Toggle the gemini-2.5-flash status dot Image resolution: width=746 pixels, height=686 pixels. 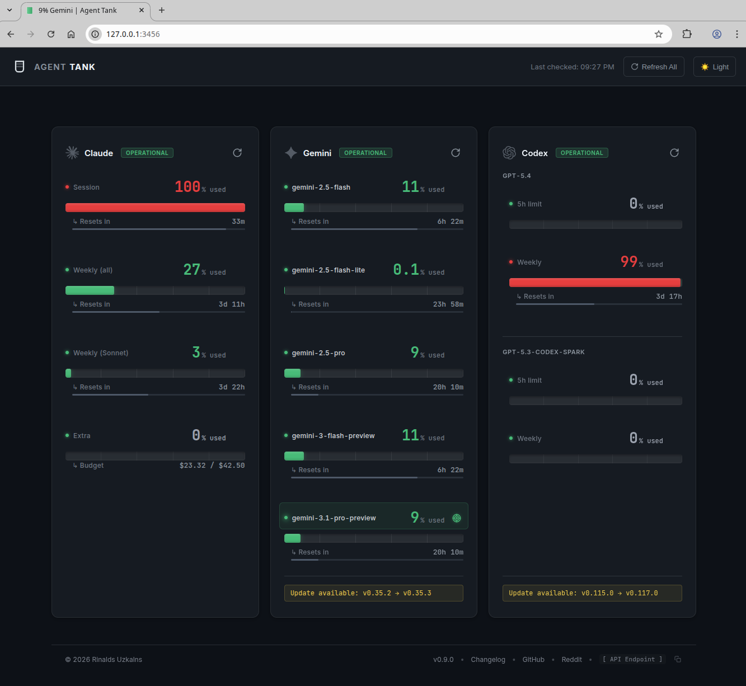coord(286,187)
